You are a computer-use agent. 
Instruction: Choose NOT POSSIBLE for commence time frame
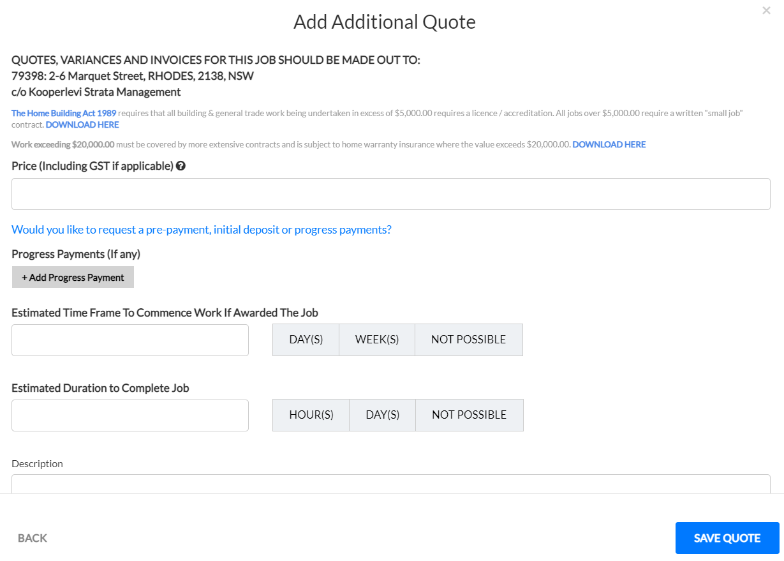(x=469, y=340)
